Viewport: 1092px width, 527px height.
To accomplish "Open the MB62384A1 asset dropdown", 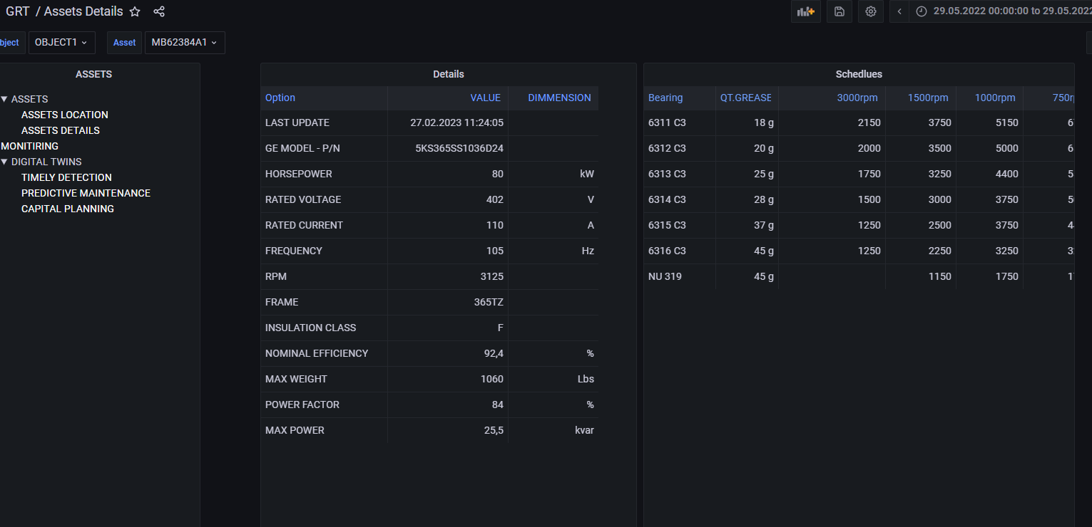I will point(185,43).
